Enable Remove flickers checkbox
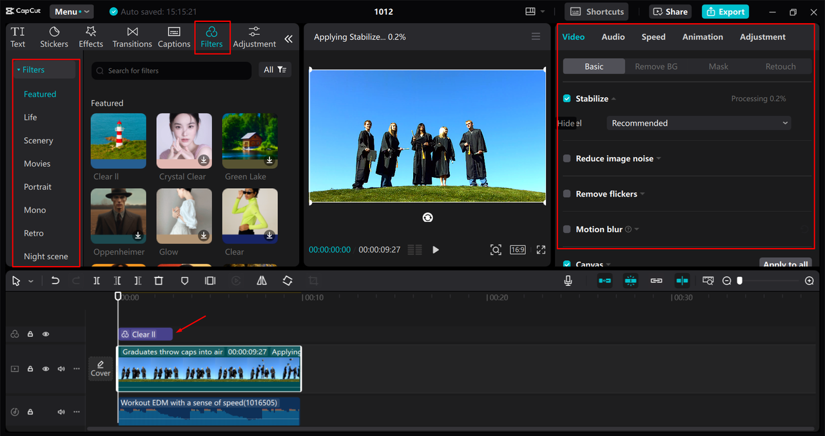Image resolution: width=825 pixels, height=436 pixels. point(567,194)
